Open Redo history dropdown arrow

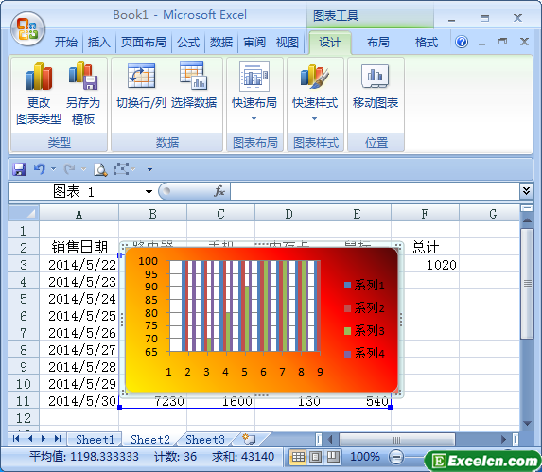[83, 169]
